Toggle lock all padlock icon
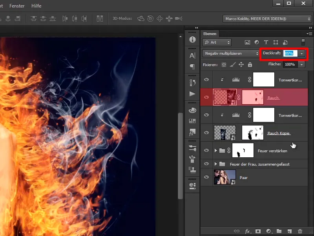Image resolution: width=314 pixels, height=236 pixels. pos(250,65)
